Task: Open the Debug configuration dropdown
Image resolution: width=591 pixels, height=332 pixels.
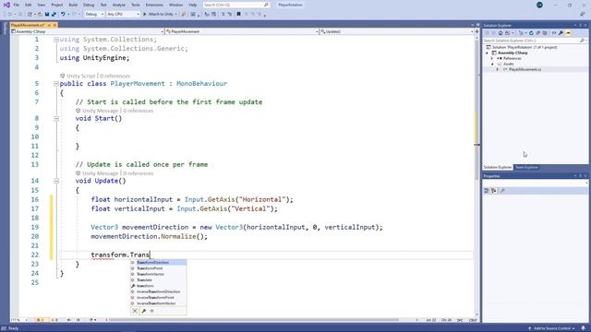Action: [94, 14]
